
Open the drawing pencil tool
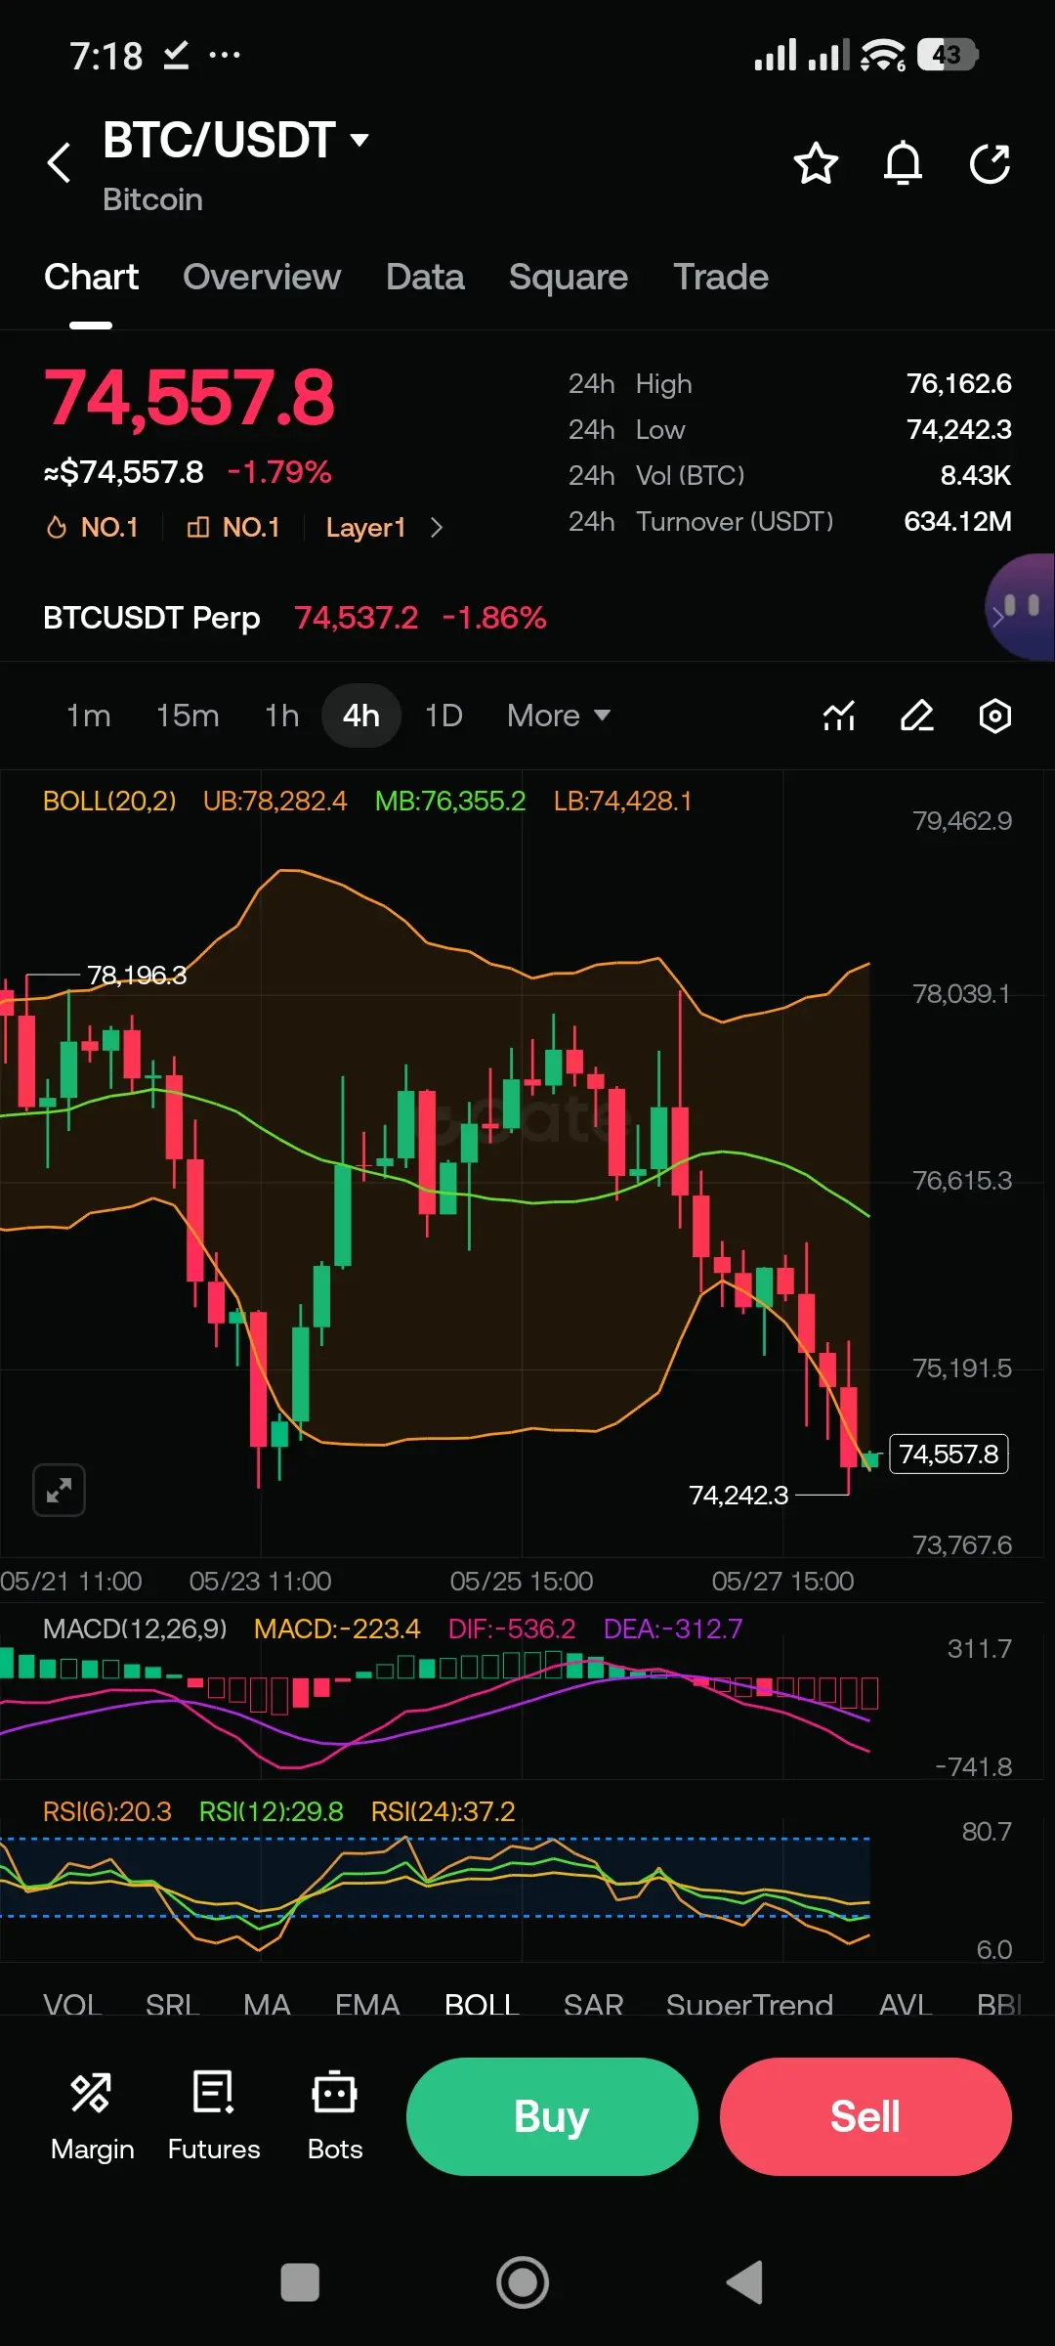916,716
